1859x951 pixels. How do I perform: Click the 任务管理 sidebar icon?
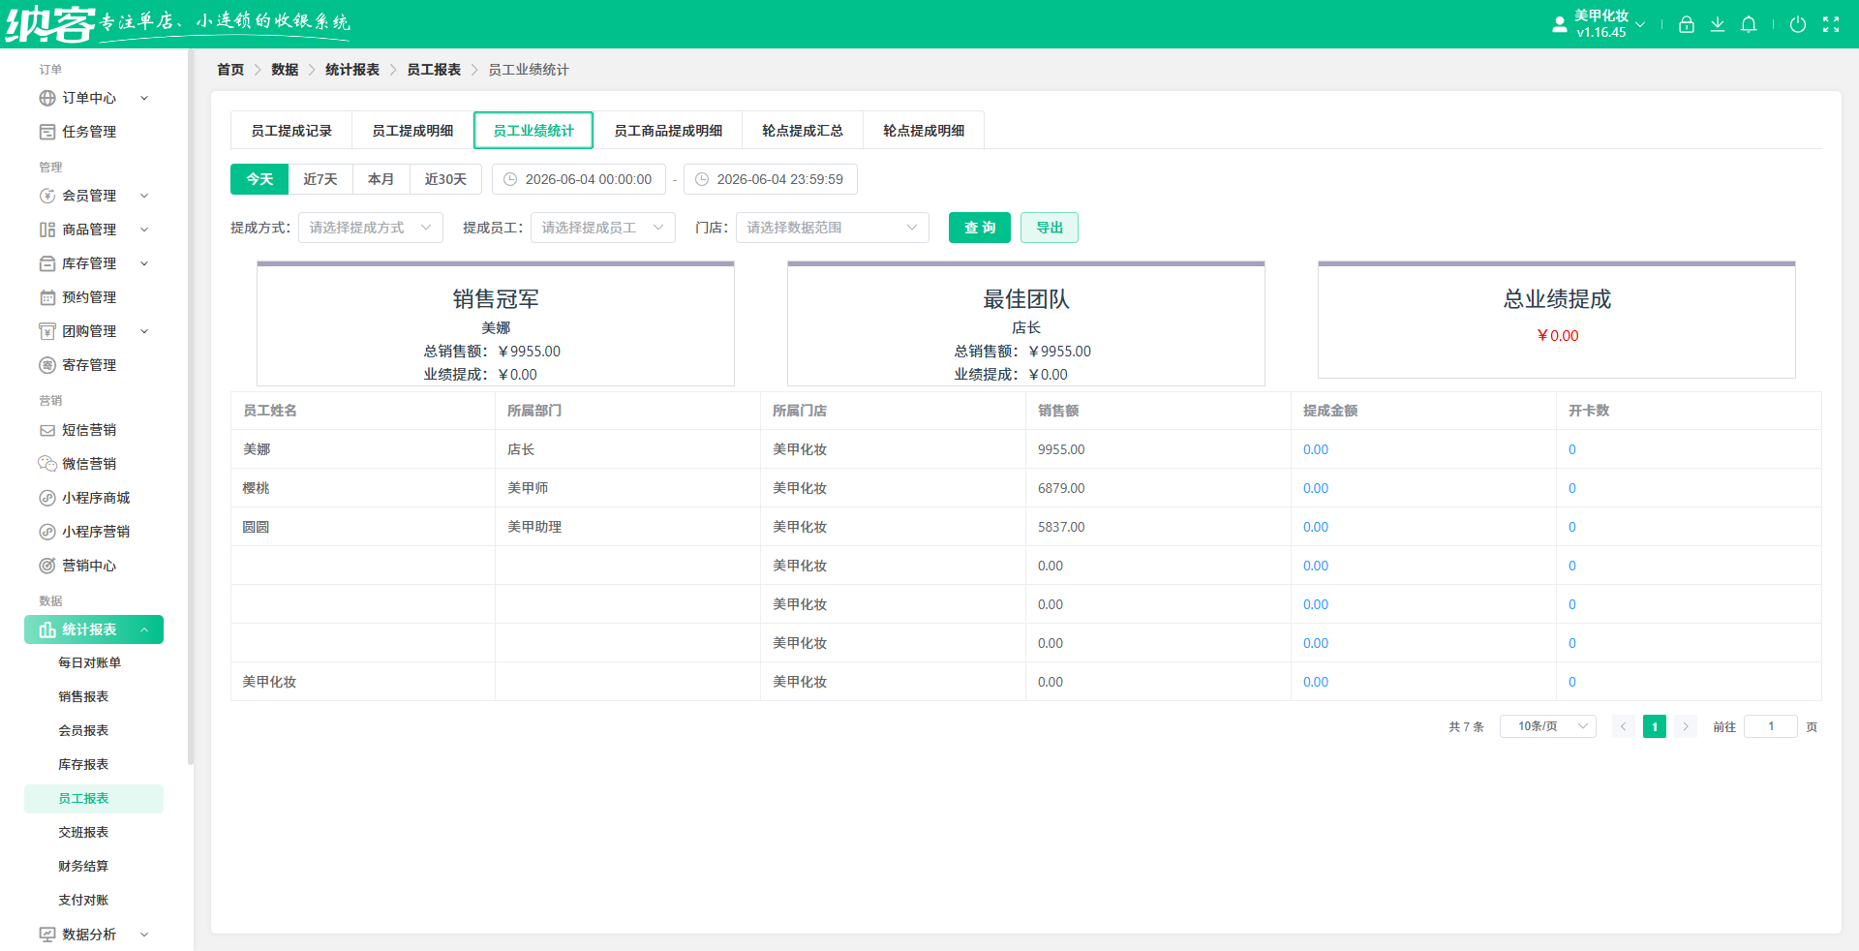point(46,132)
